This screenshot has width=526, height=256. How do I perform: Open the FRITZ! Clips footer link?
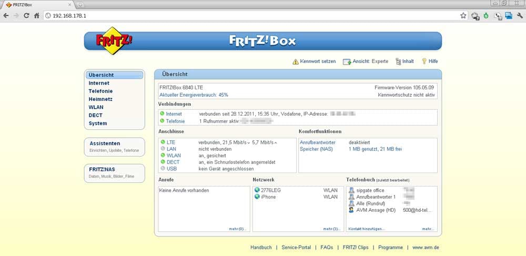(356, 247)
